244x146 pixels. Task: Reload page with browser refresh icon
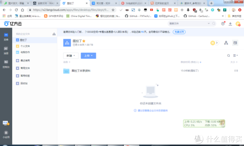16,10
